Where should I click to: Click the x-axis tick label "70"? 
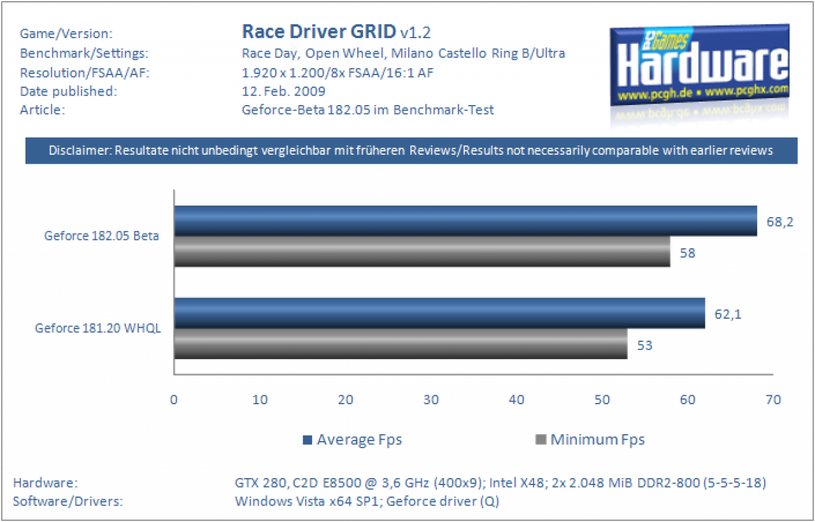pos(773,400)
